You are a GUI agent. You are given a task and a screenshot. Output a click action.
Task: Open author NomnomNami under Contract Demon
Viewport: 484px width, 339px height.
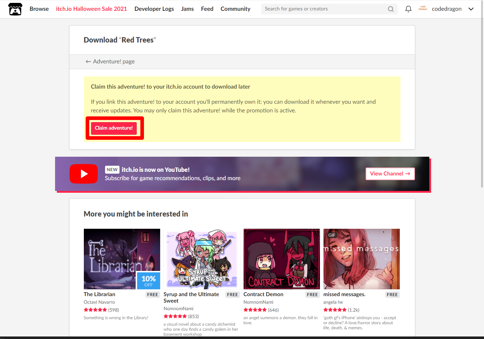[x=258, y=302]
